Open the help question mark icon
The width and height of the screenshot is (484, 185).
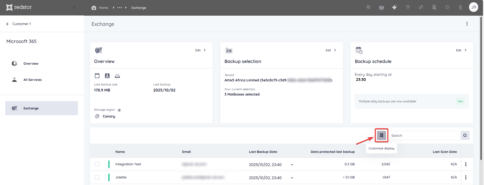[408, 7]
